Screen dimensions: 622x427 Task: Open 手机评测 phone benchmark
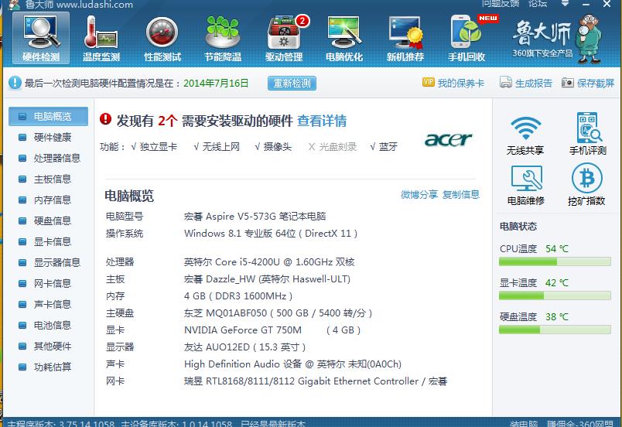[588, 134]
